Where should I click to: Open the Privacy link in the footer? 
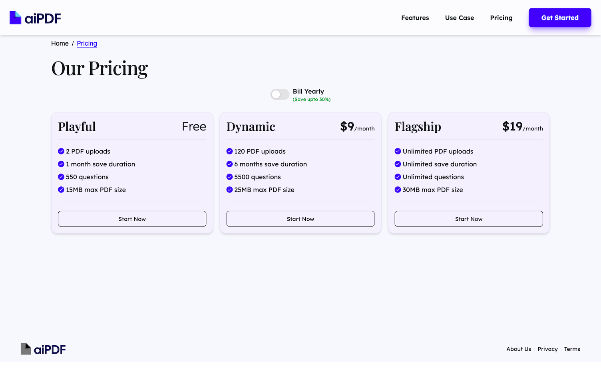point(547,349)
